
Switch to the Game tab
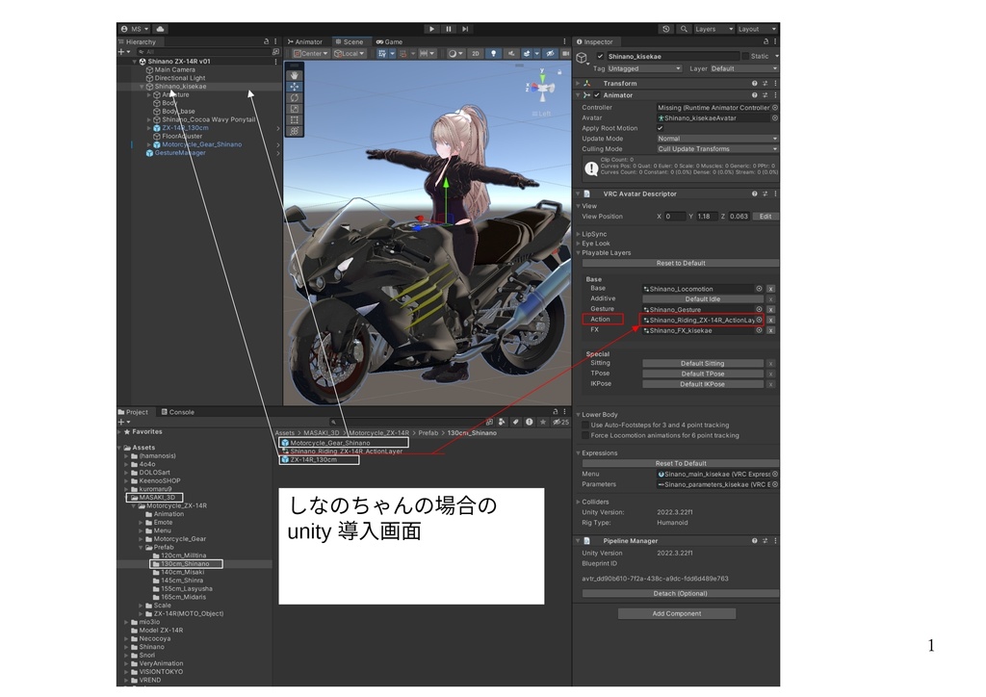[389, 42]
